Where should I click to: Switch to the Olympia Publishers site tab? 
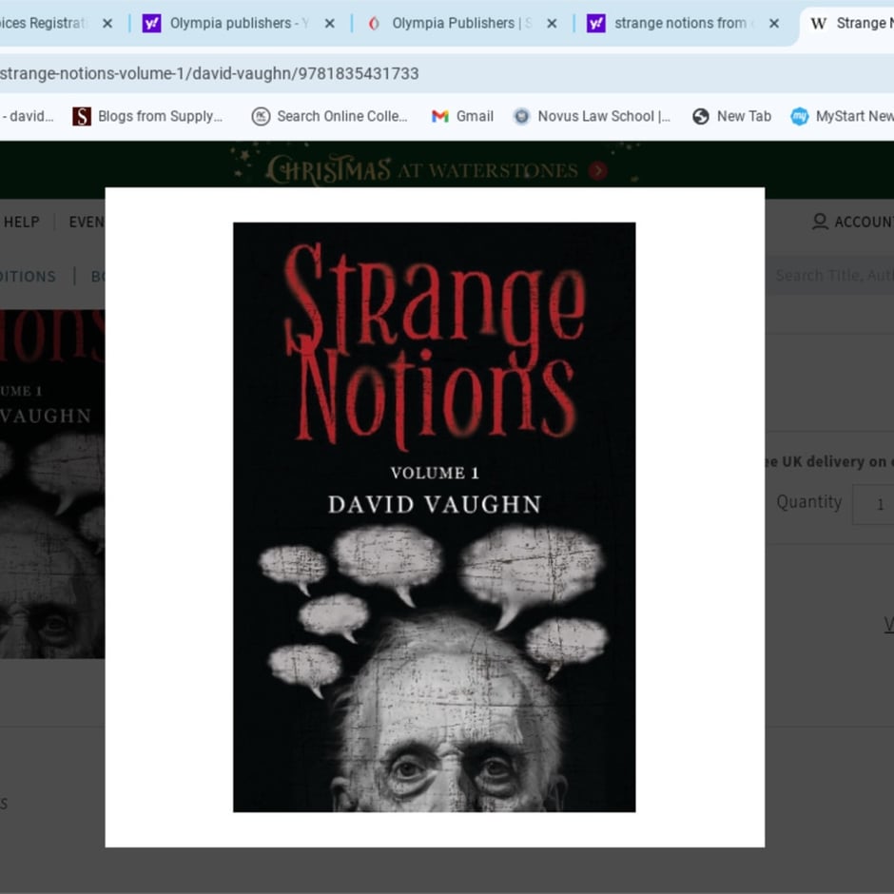(462, 24)
